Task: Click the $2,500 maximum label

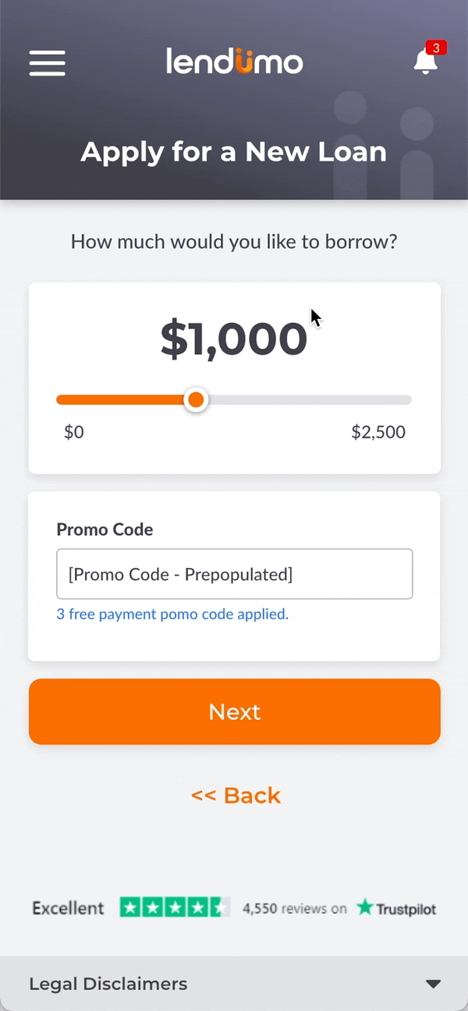Action: click(378, 432)
